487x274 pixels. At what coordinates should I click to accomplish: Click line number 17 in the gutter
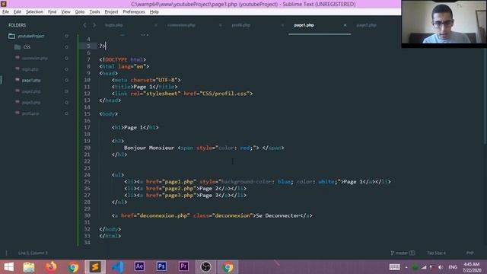coord(87,127)
